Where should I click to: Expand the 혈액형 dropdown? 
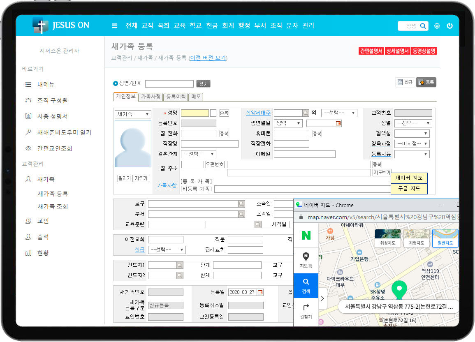(x=412, y=134)
